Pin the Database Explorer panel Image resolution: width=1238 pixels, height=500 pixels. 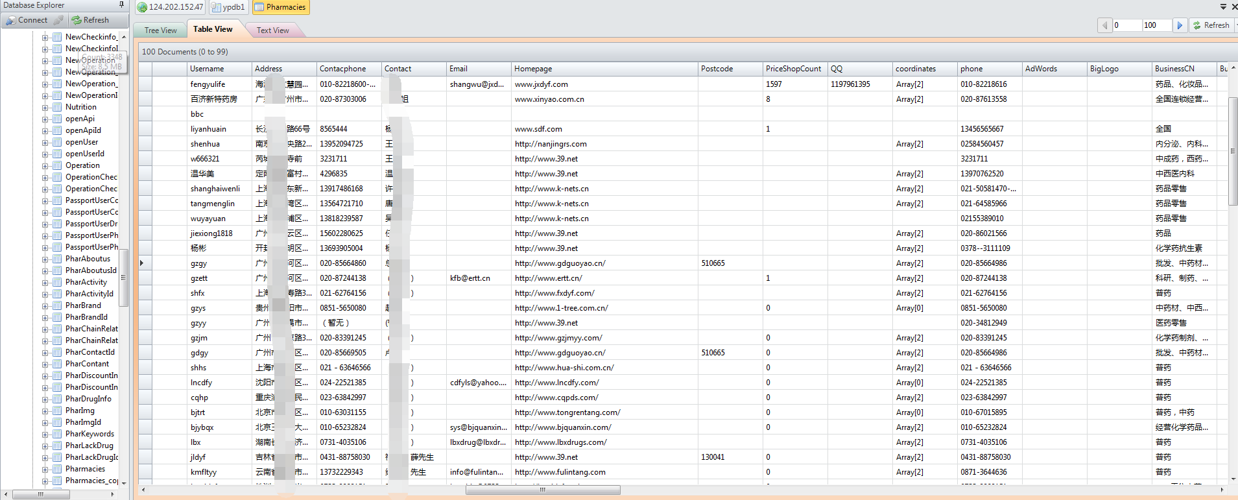(x=121, y=5)
